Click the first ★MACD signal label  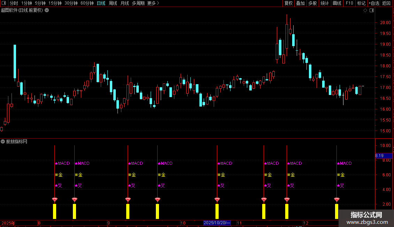(x=62, y=163)
